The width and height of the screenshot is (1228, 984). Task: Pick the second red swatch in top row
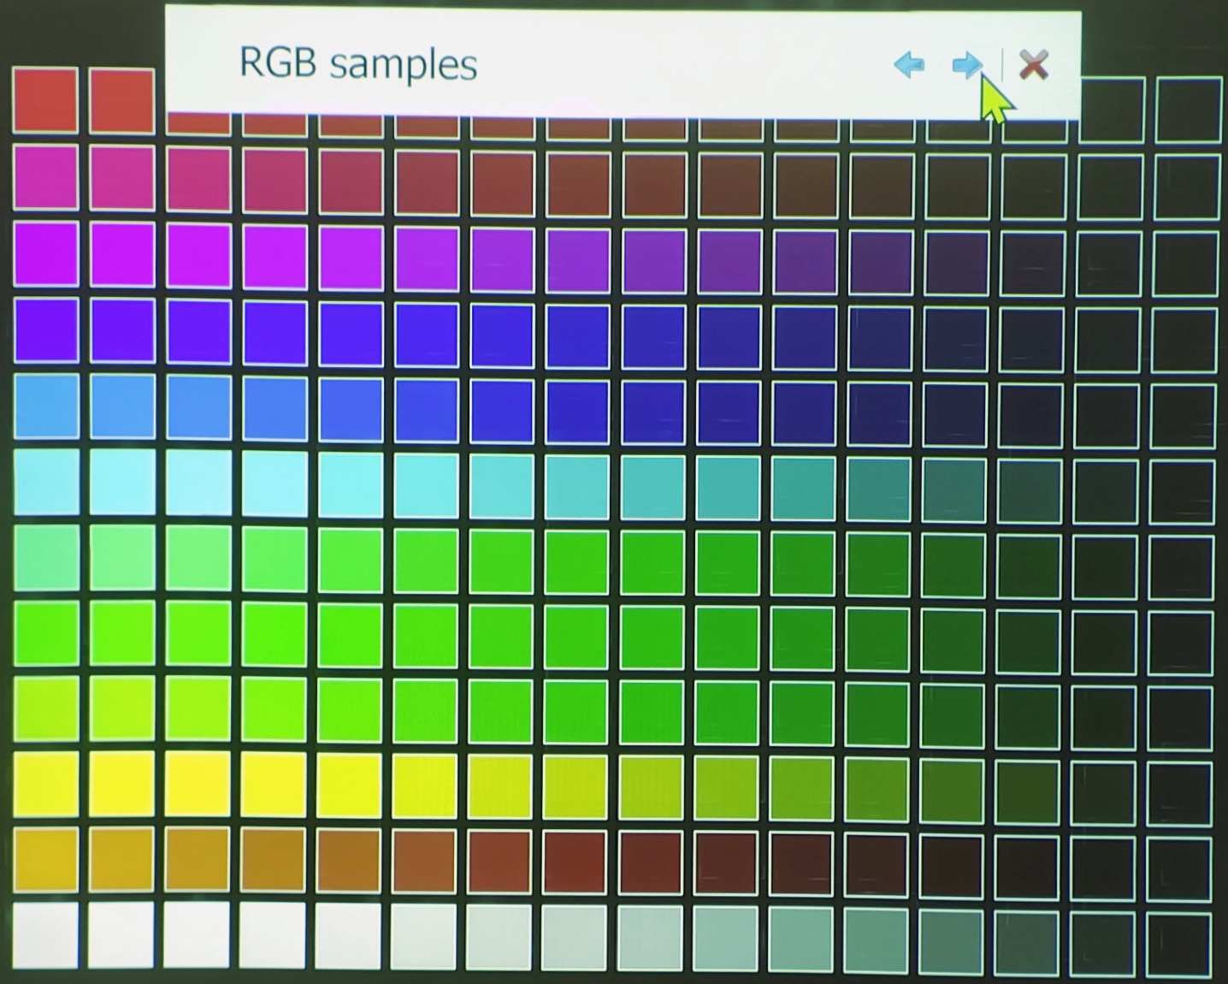click(x=121, y=100)
